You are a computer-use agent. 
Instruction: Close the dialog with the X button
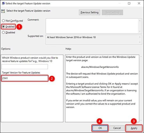coord(139,3)
